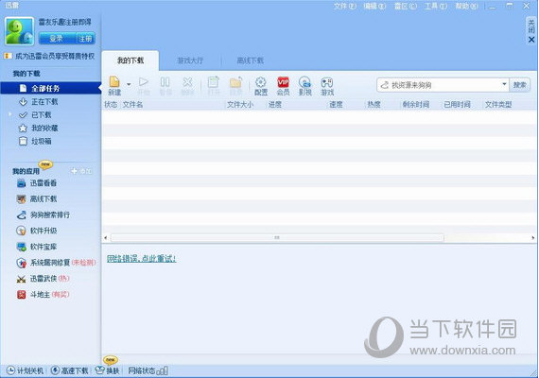539x378 pixels.
Task: Open the 影视 video icon
Action: 304,86
